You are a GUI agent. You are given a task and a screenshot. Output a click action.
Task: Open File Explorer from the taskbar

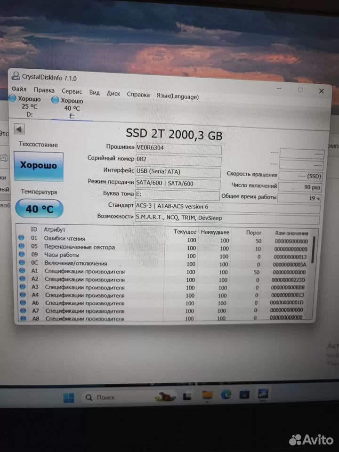point(207,395)
